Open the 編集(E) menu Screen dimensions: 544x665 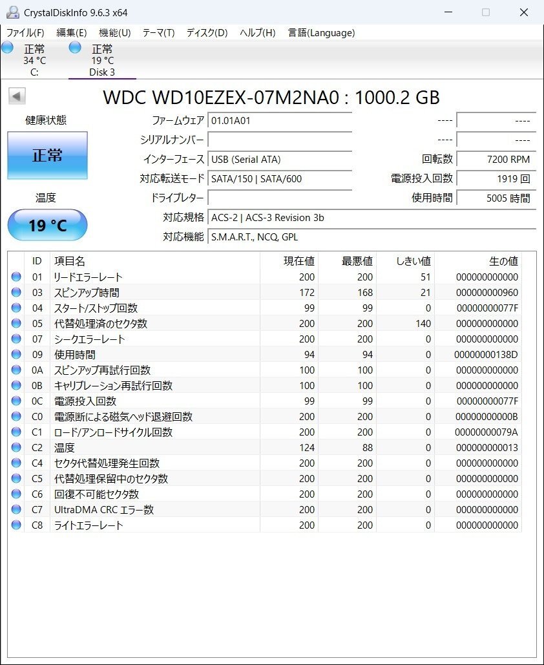point(72,33)
